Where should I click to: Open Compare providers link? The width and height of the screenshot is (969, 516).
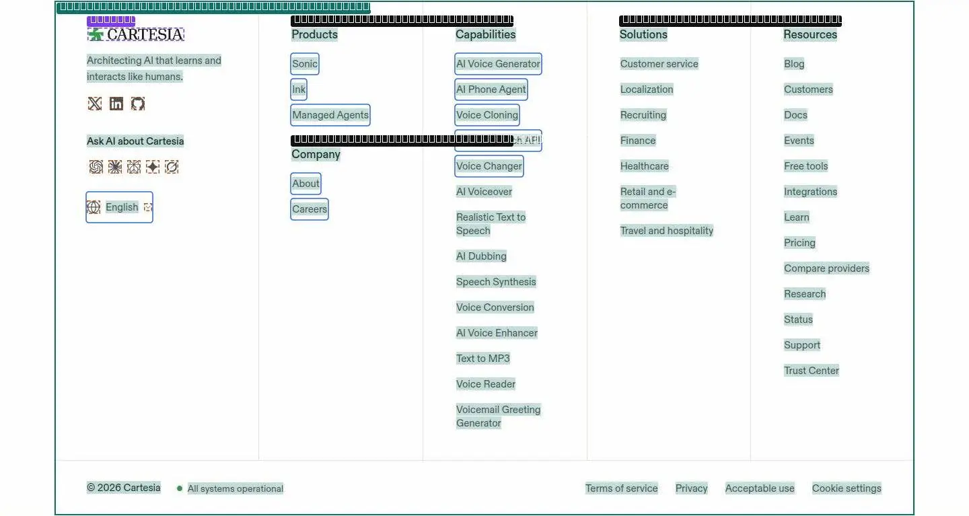pos(826,268)
